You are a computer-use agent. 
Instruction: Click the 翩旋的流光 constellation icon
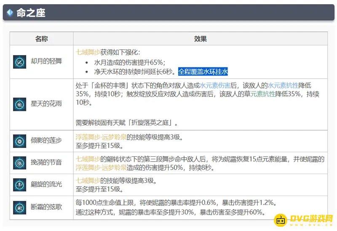tap(18, 185)
